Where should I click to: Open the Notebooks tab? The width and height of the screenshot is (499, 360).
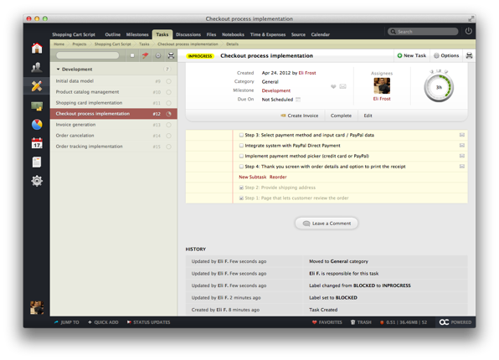tap(233, 34)
